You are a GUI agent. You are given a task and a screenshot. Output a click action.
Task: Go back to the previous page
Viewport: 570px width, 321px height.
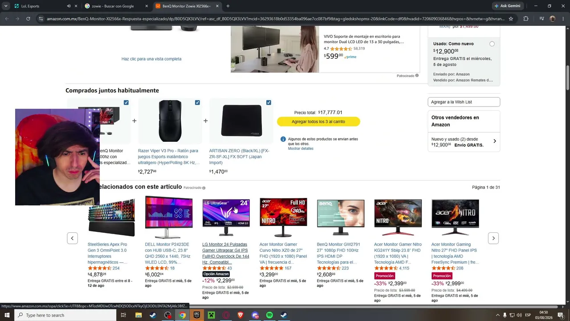point(7,19)
